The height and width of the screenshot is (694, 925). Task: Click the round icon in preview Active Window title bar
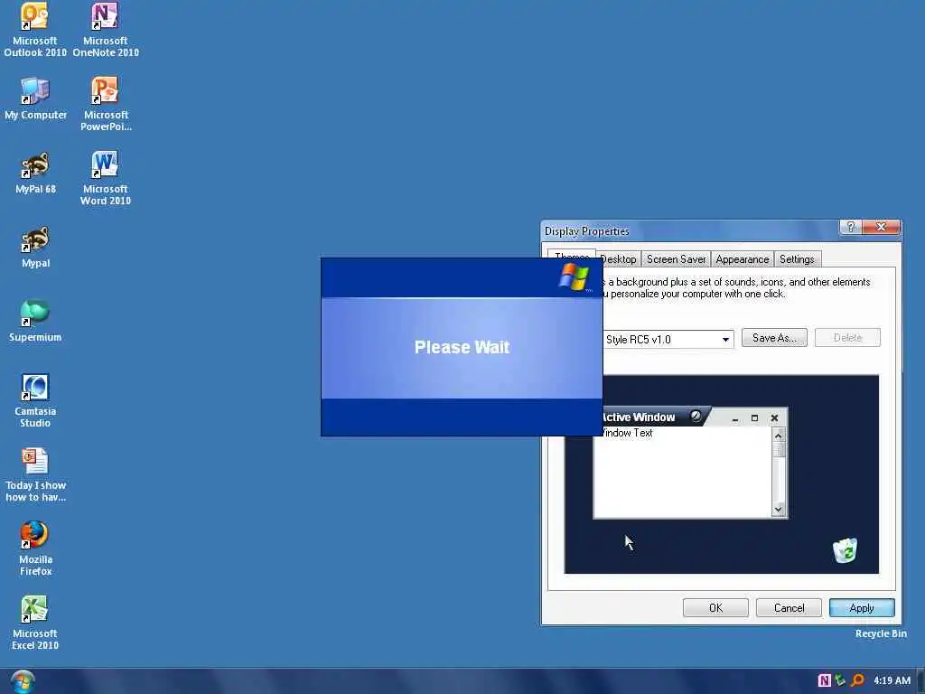[x=696, y=416]
